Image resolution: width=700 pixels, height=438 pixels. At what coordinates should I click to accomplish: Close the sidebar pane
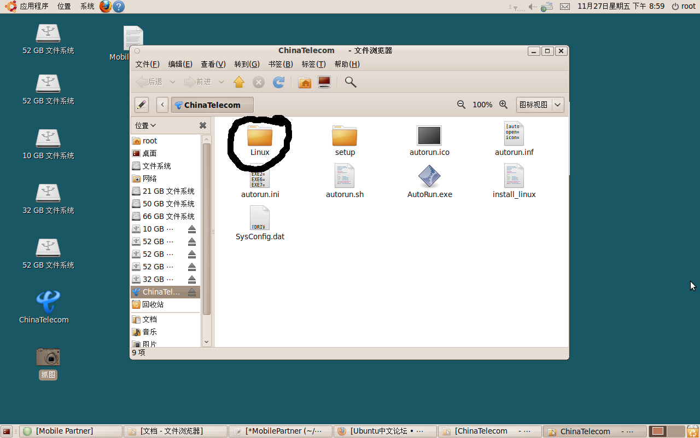[x=203, y=125]
